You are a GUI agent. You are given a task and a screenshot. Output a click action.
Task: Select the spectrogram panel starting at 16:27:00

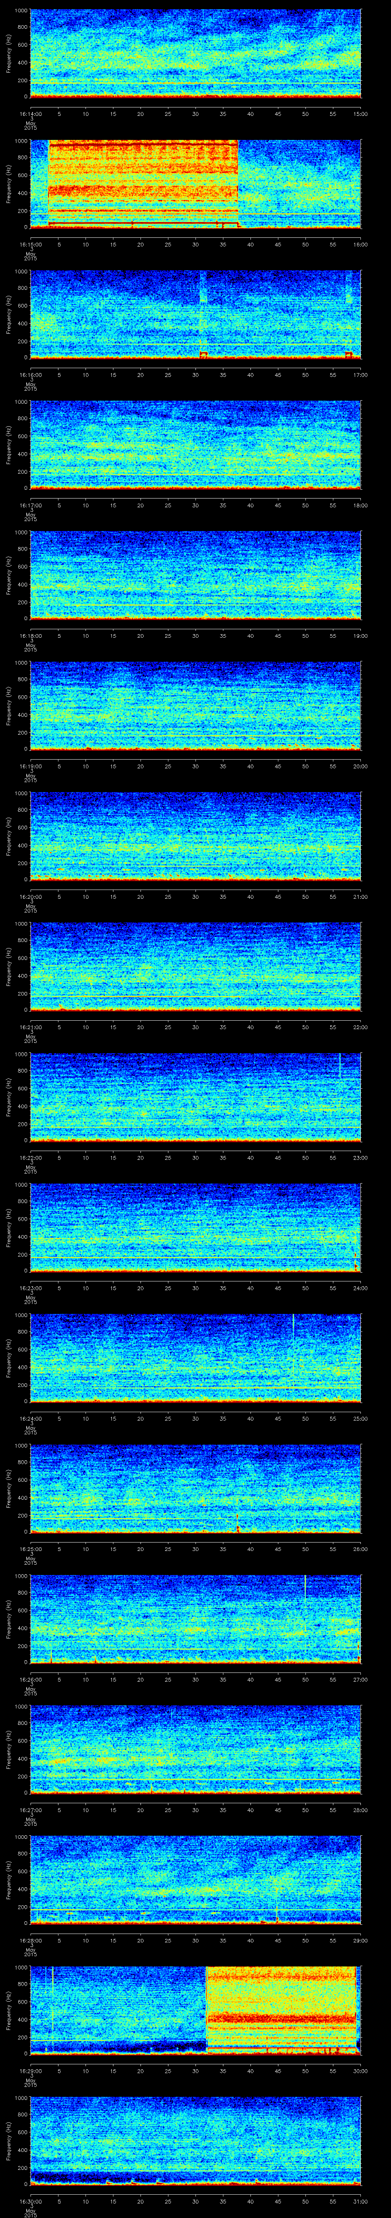tap(196, 1750)
